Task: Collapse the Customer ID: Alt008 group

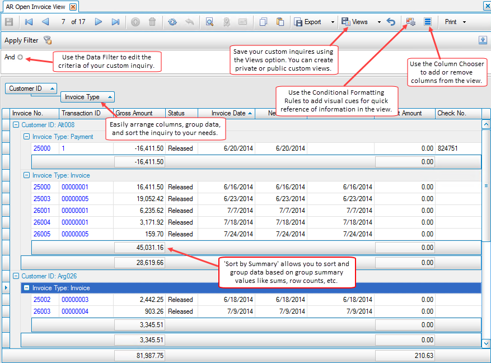Action: click(16, 125)
